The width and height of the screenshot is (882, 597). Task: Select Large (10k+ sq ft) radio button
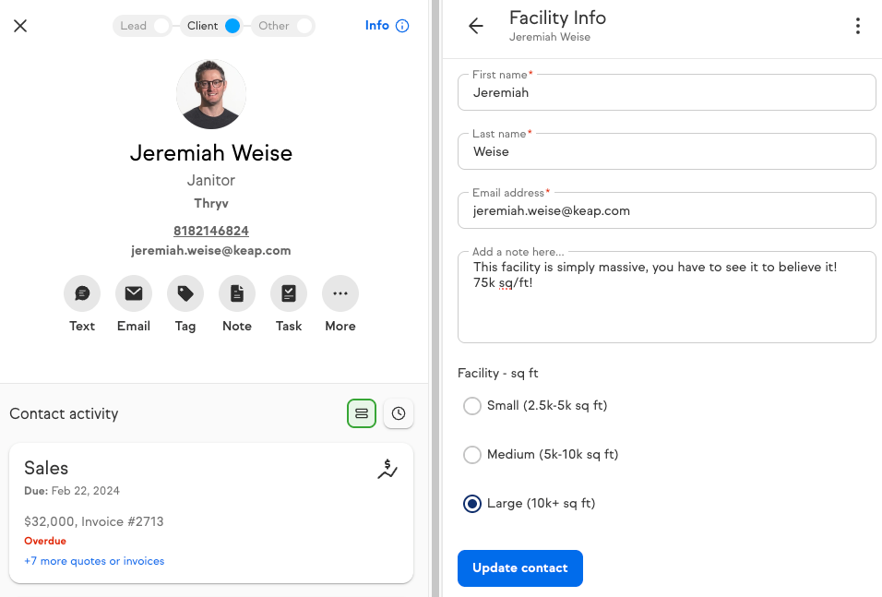coord(472,504)
